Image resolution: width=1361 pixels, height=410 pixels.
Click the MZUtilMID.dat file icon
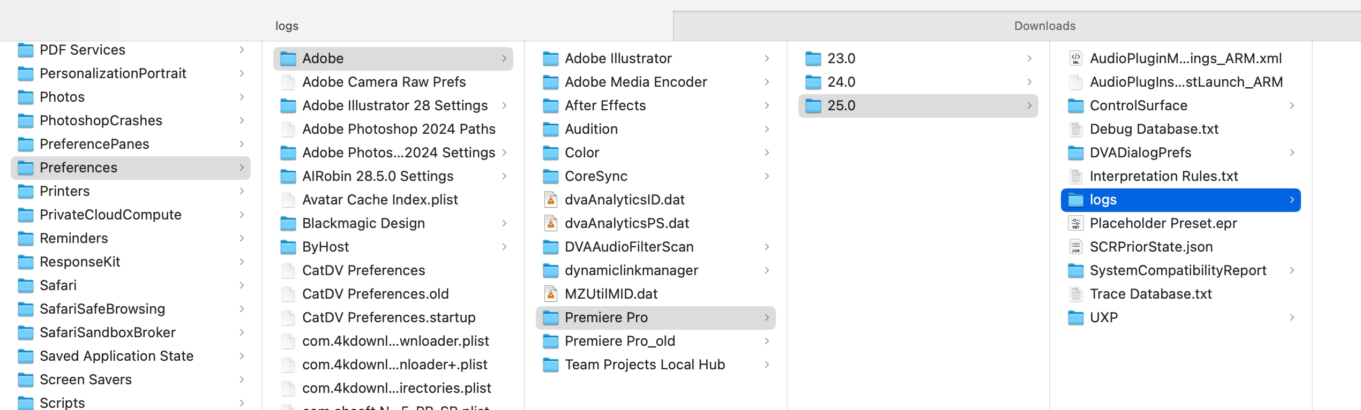pyautogui.click(x=551, y=294)
